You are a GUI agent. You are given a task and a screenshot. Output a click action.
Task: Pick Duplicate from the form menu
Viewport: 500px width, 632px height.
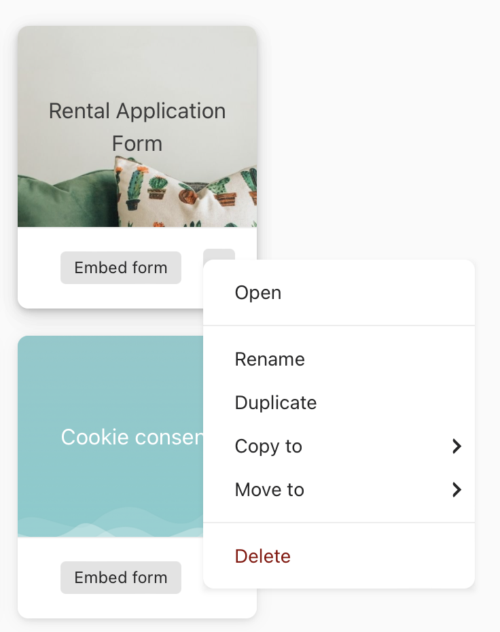click(x=276, y=403)
